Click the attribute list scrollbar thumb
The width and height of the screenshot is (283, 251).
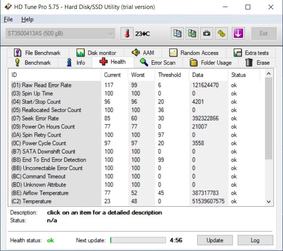coord(269,118)
